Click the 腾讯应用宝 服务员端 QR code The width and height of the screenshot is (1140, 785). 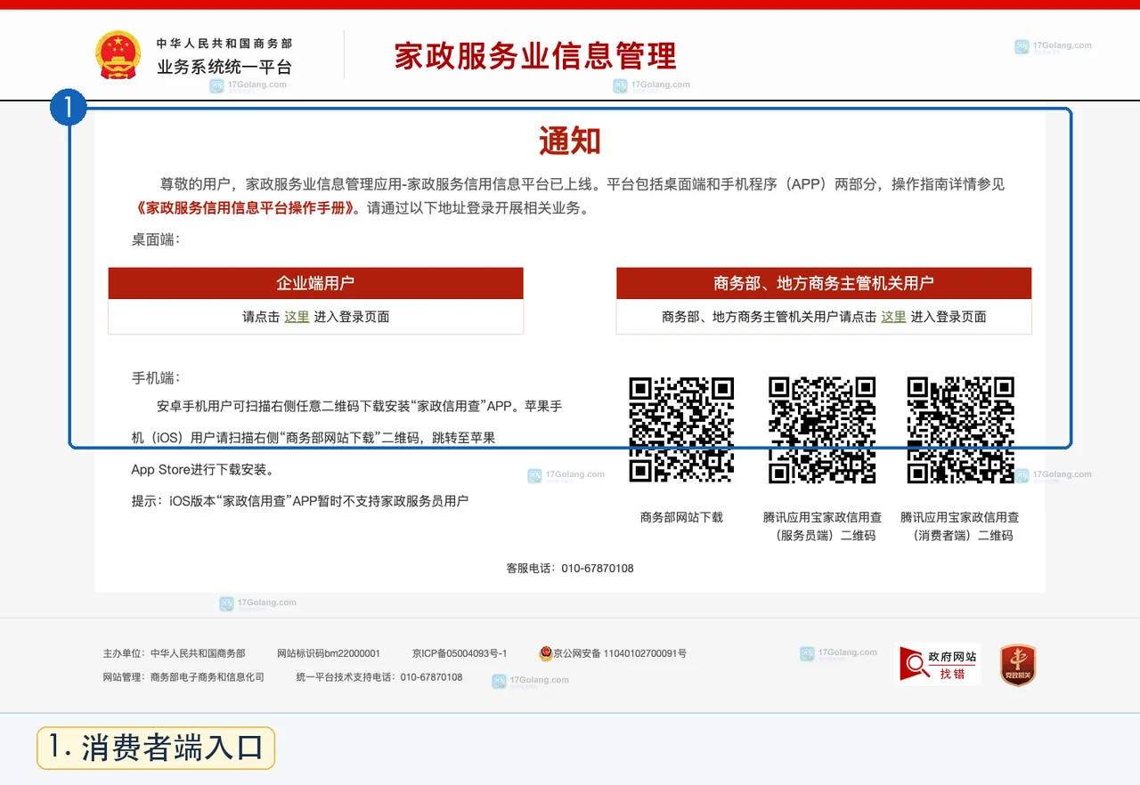tap(822, 431)
